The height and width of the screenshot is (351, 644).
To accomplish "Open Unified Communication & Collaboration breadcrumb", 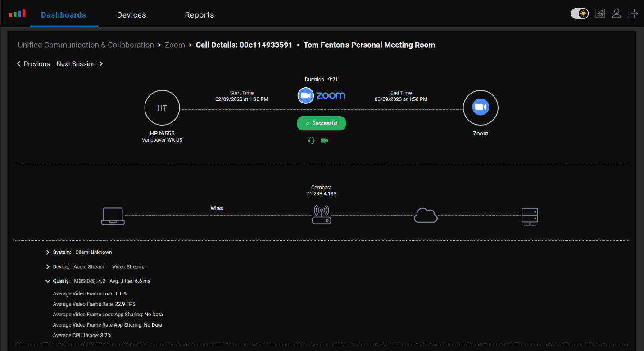I will click(86, 45).
